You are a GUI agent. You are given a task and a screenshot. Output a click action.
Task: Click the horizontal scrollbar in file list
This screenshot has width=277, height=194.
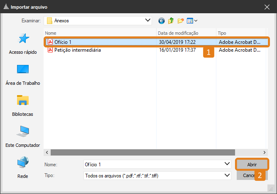click(x=154, y=152)
